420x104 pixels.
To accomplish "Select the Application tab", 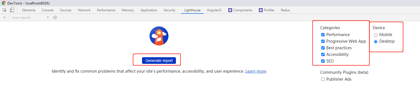I will point(149,10).
